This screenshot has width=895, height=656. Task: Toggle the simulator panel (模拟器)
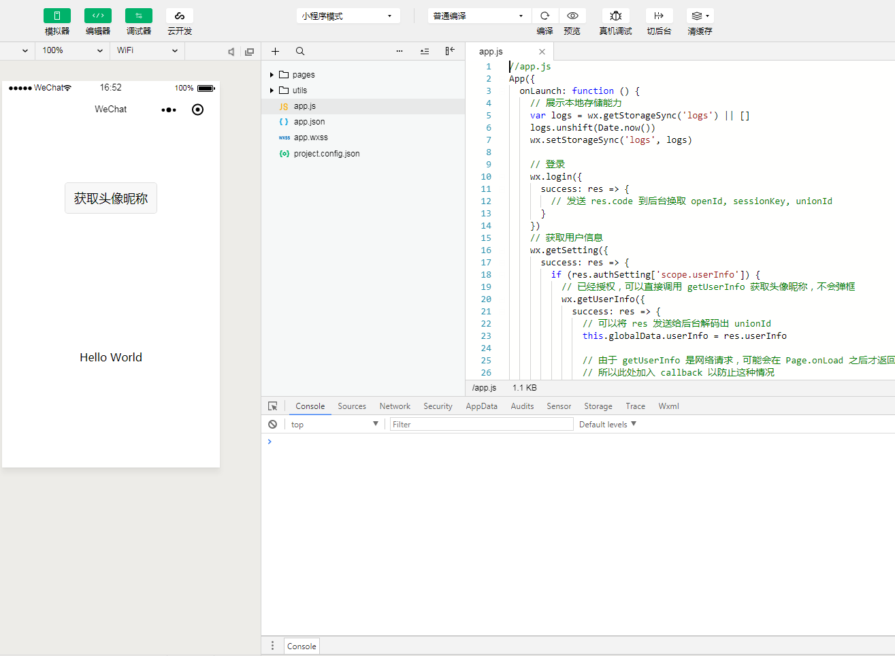pyautogui.click(x=57, y=16)
